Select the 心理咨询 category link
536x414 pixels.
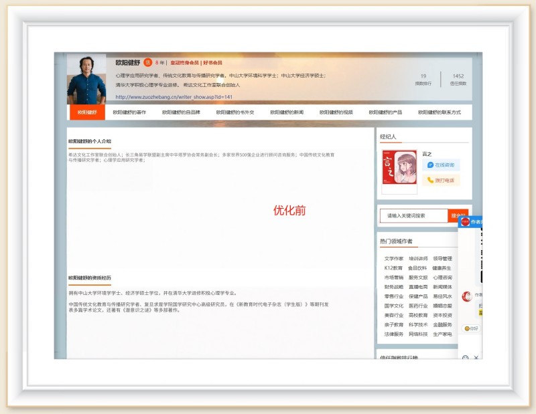click(442, 277)
